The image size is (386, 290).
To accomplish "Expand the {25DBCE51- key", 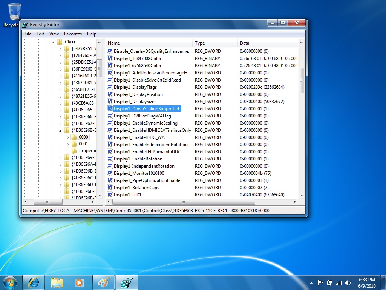I will click(x=61, y=63).
